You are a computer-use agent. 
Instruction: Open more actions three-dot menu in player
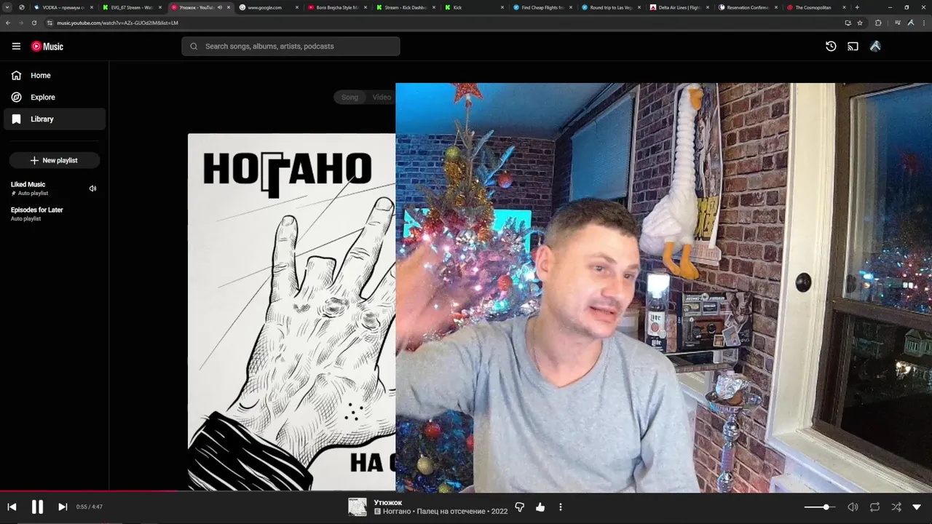coord(561,507)
